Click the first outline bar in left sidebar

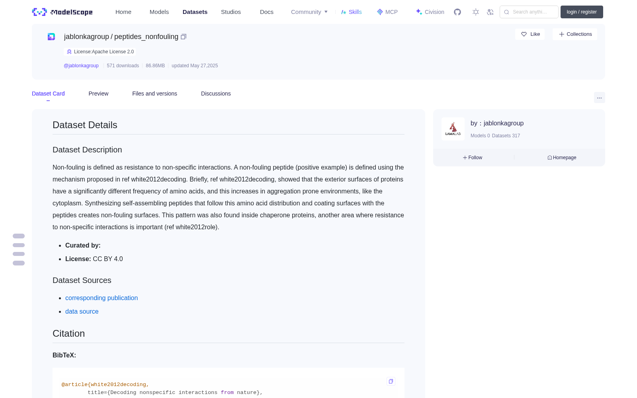click(19, 236)
